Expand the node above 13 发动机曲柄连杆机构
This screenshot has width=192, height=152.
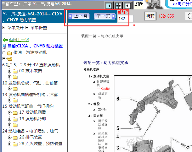(x=9, y=88)
